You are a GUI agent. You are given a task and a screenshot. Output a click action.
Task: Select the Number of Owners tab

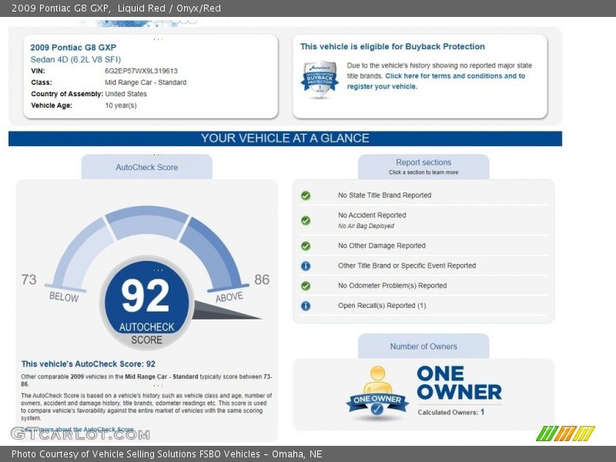(423, 346)
